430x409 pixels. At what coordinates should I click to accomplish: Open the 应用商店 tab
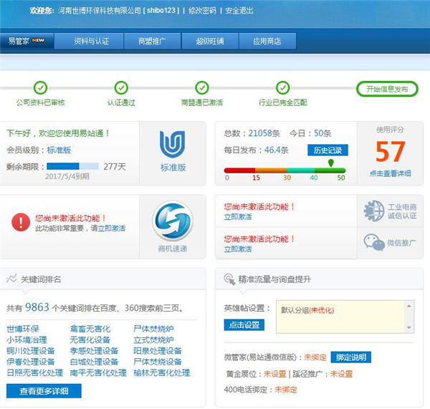[267, 41]
